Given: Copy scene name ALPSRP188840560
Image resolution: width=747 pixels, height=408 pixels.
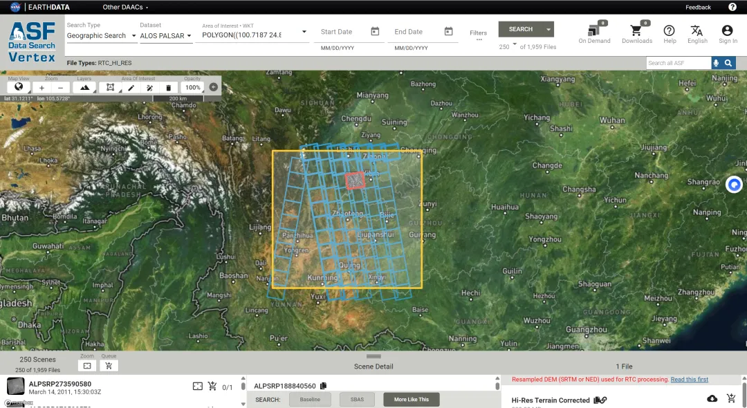Looking at the screenshot, I should [x=324, y=386].
